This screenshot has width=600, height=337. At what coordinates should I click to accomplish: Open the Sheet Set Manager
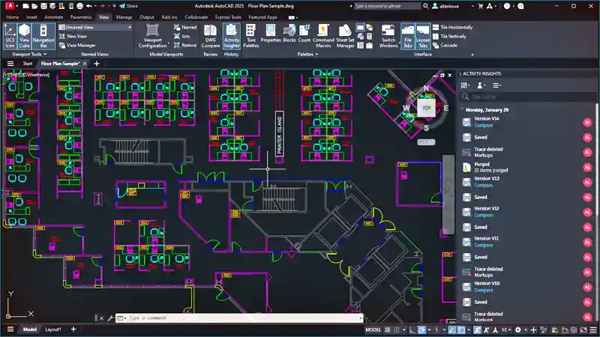click(345, 35)
